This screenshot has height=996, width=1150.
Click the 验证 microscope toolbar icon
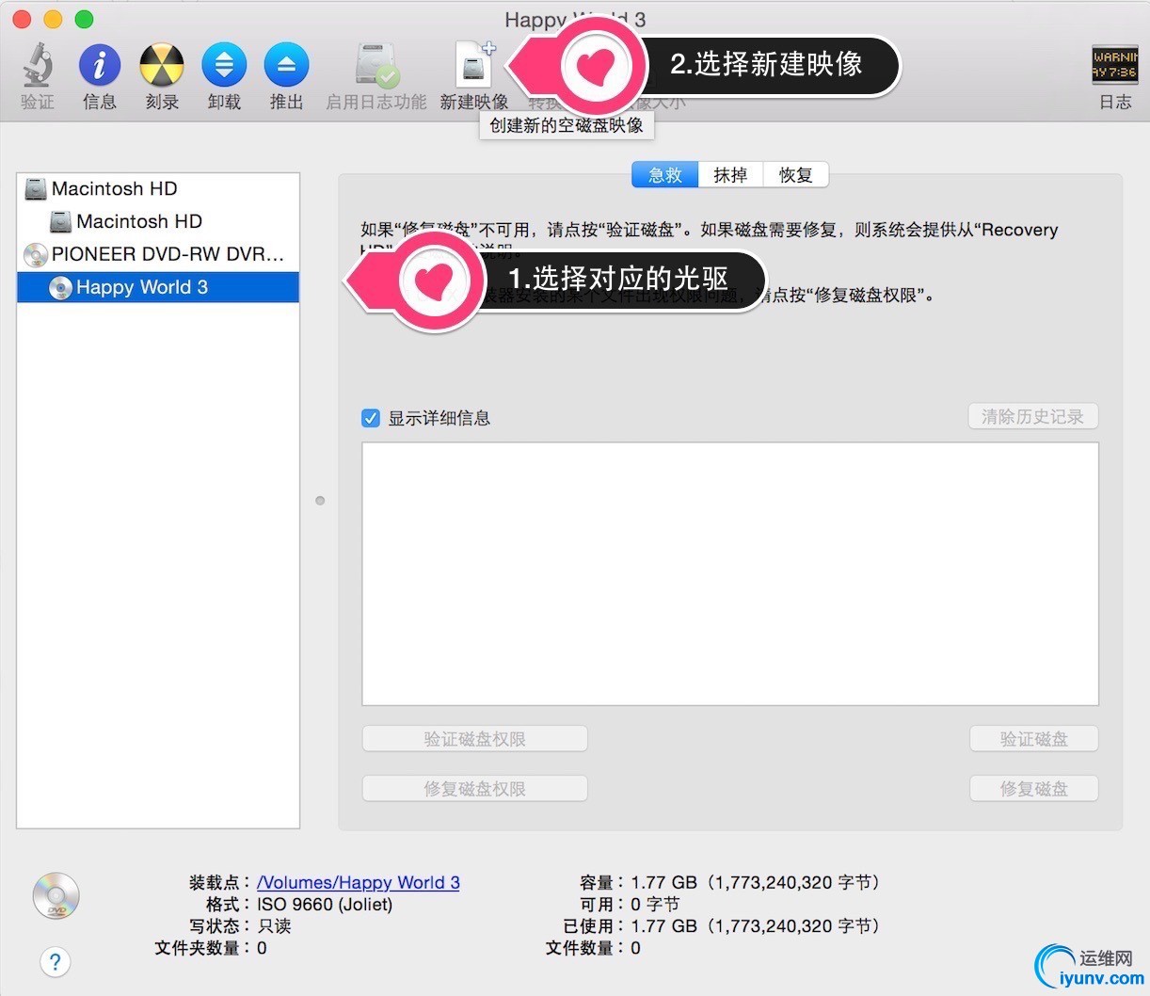click(38, 65)
